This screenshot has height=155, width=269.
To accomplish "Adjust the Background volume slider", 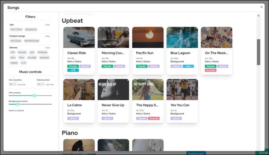I will [x=18, y=104].
